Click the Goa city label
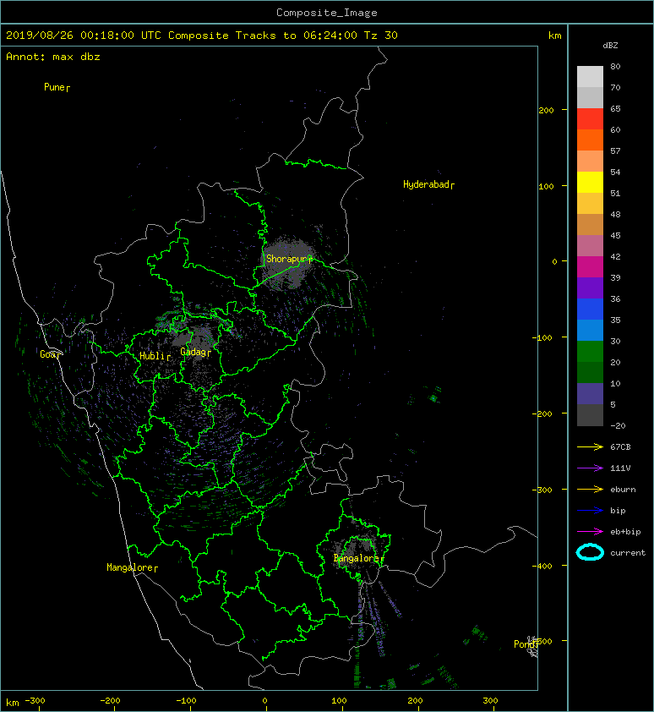Image resolution: width=654 pixels, height=712 pixels. tap(50, 354)
